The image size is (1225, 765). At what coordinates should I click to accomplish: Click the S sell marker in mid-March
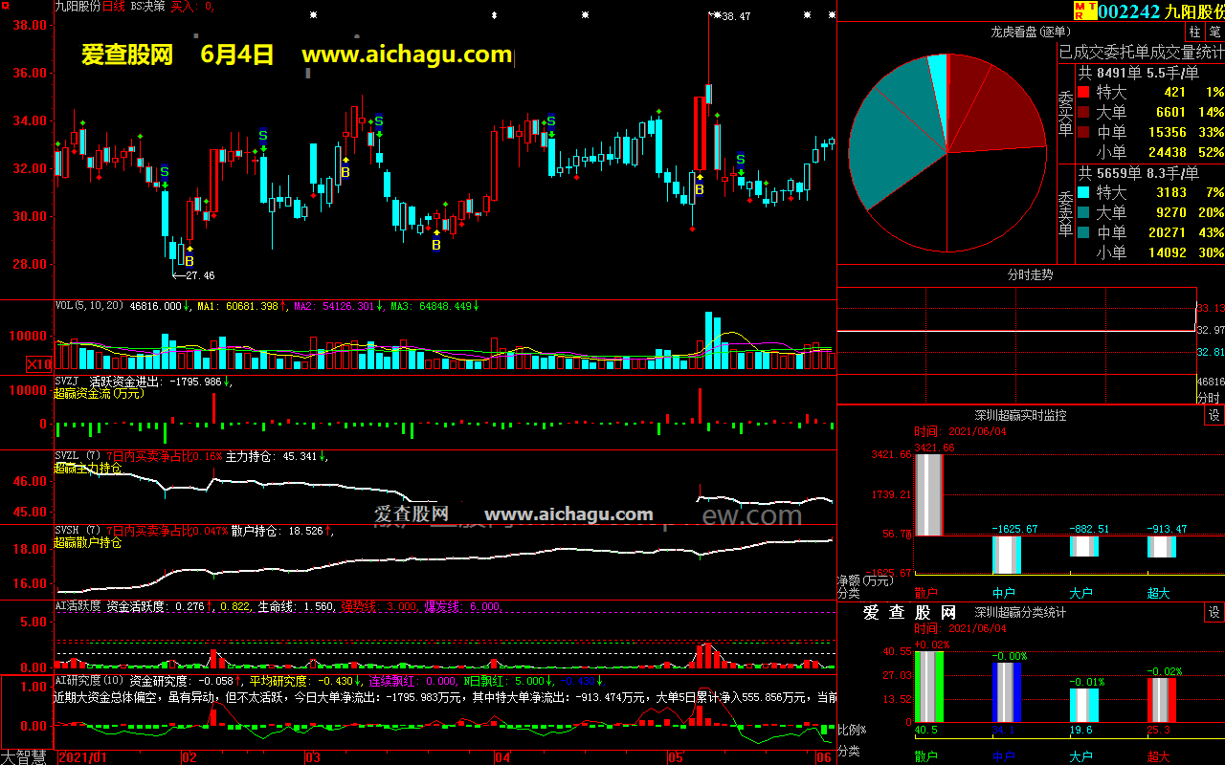(x=379, y=121)
